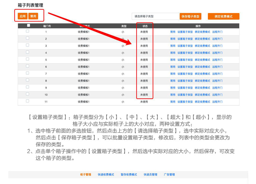Open the 广告管理 tab

(169, 174)
